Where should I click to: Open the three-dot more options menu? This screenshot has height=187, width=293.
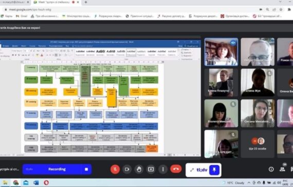pos(163,169)
